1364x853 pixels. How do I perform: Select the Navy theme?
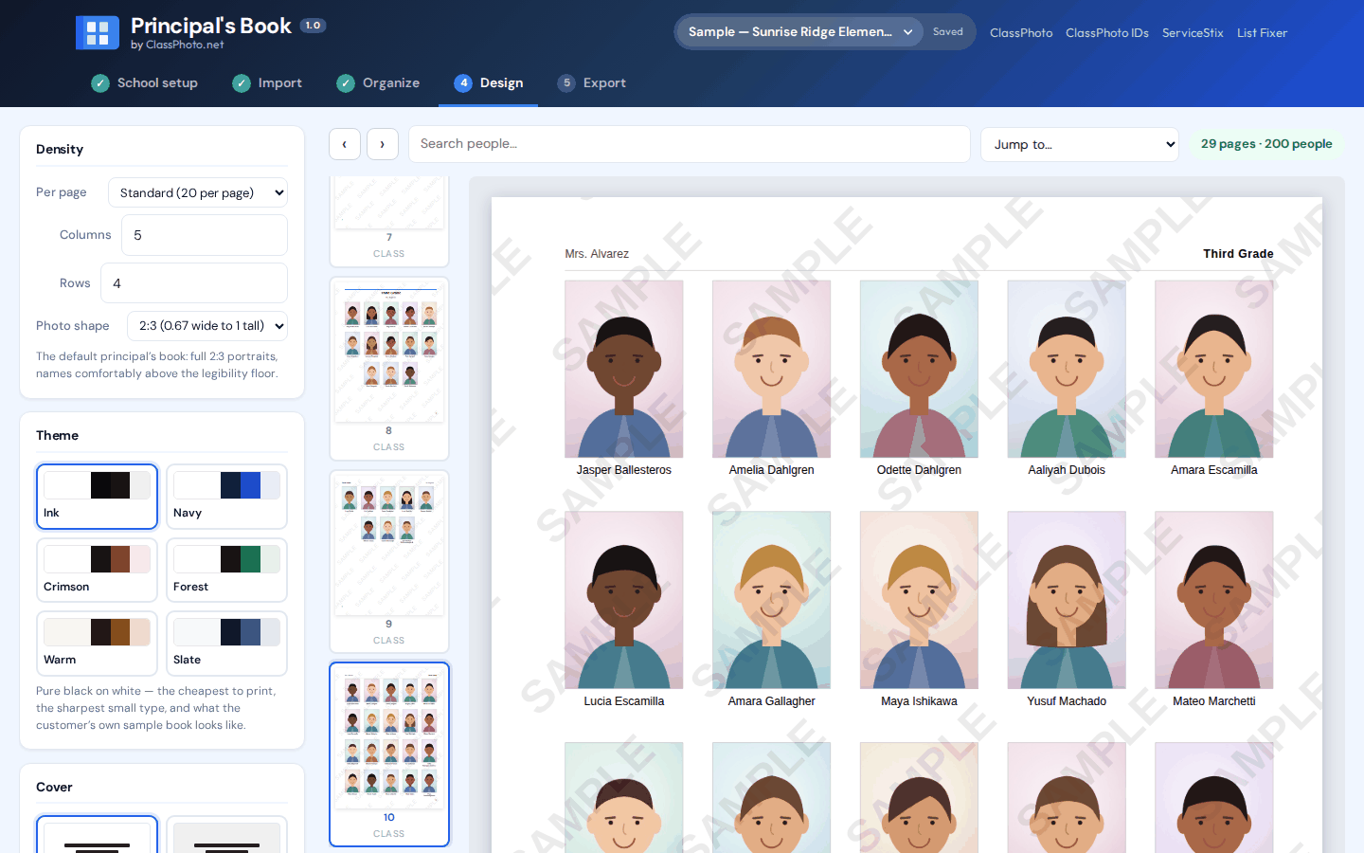[226, 497]
